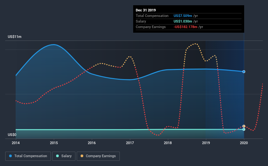Viewport: 268px width, 166px height.
Task: Toggle the Company Earnings legend button
Action: pos(98,156)
